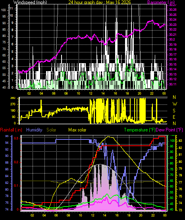Select the Rainfall (.in) legend label
This screenshot has height=220, width=185.
[x=11, y=130]
